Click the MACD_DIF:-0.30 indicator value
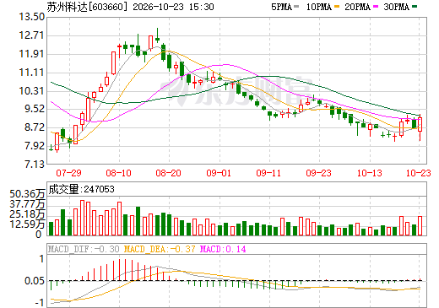 pyautogui.click(x=84, y=249)
